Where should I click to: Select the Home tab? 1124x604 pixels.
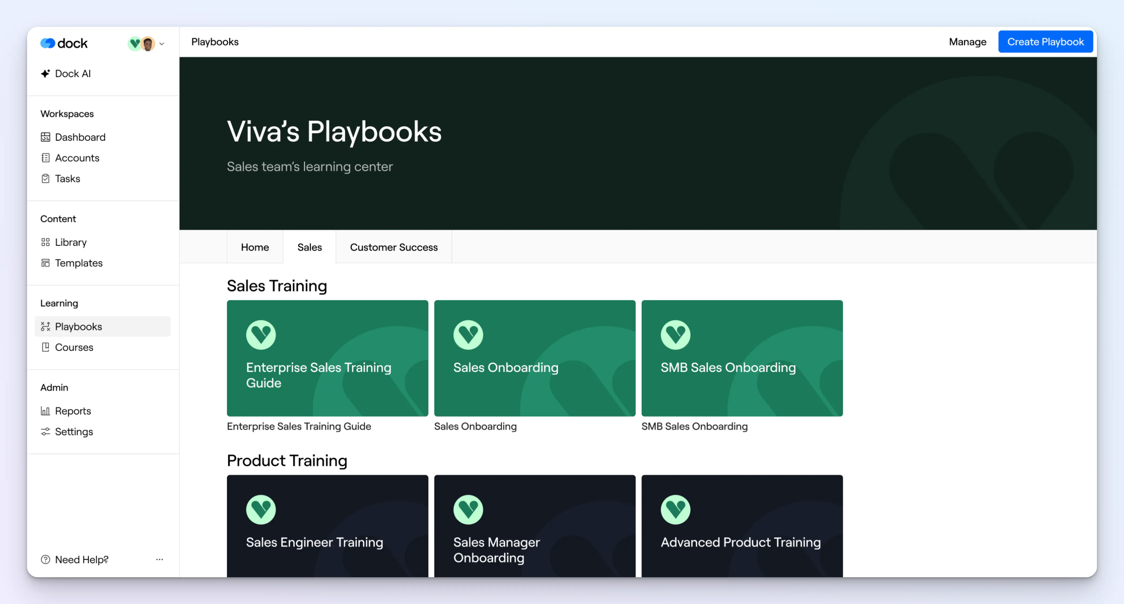pos(255,247)
